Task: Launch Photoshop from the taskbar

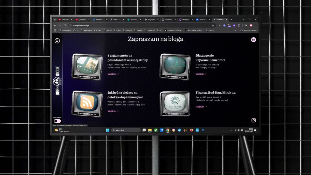Action: (203, 130)
